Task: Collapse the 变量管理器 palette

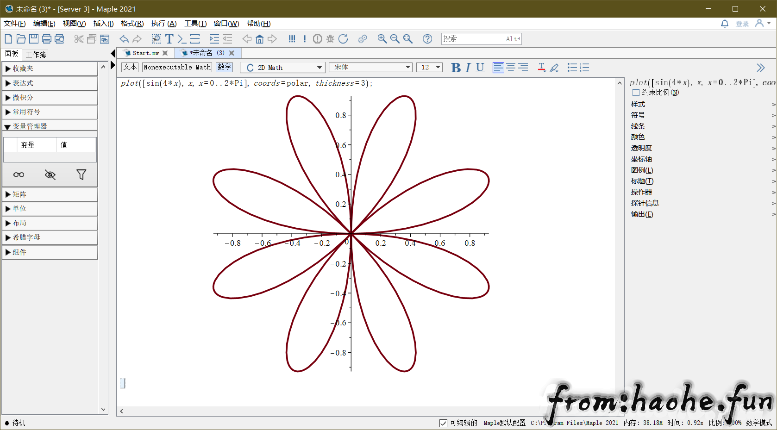Action: click(x=50, y=126)
